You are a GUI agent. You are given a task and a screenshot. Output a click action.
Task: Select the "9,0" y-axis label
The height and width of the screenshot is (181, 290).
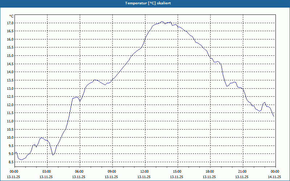pyautogui.click(x=11, y=153)
